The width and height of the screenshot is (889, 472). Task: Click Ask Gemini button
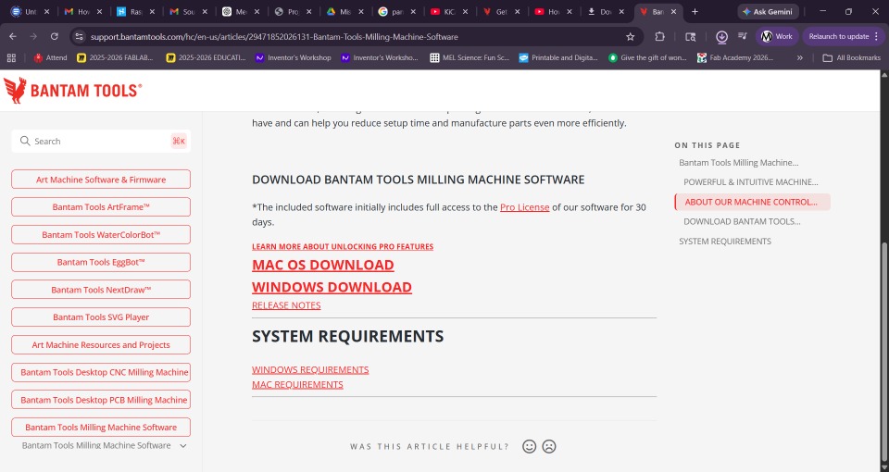tap(769, 11)
